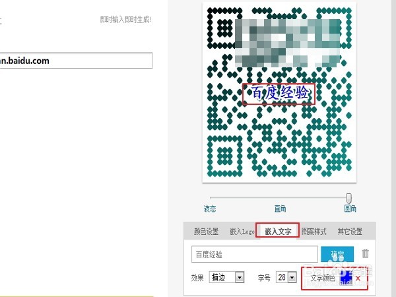
Task: Open the 其它设置 tab
Action: 350,232
